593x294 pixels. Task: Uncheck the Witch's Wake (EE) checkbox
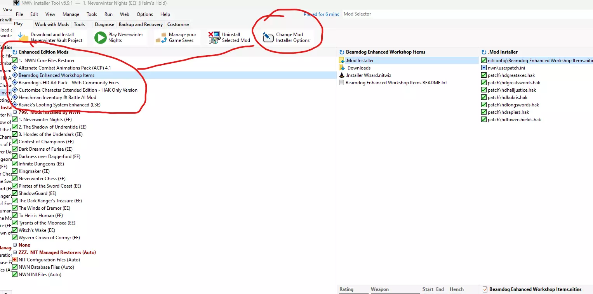click(15, 230)
